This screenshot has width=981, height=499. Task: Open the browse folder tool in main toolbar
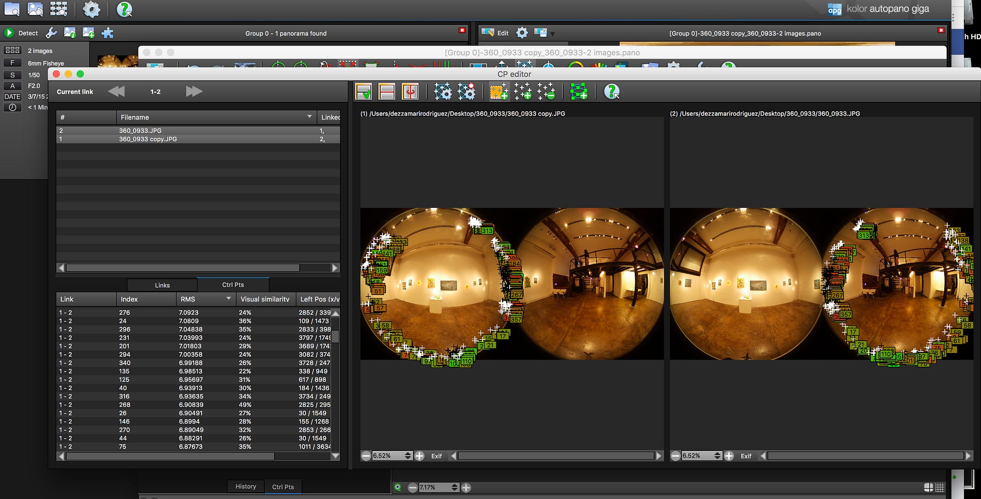click(x=12, y=9)
